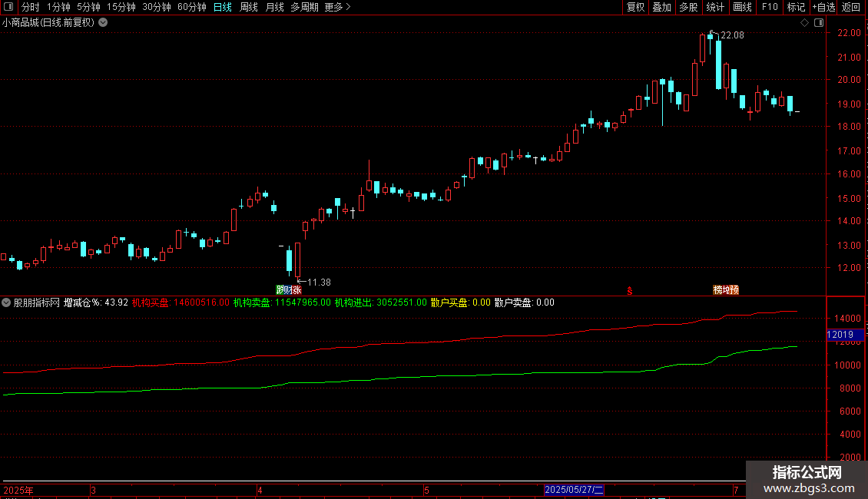This screenshot has height=499, width=868.
Task: Click the 股朋指标网 indicator name
Action: click(x=37, y=302)
